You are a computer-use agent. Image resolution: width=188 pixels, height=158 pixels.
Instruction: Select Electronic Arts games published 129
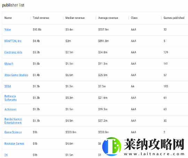point(166,52)
